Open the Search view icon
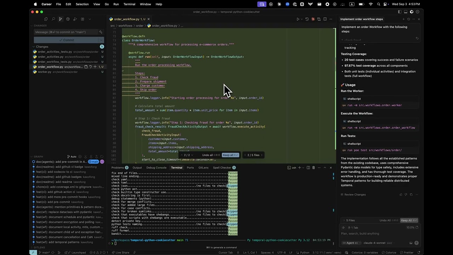This screenshot has height=255, width=453. coord(53,19)
